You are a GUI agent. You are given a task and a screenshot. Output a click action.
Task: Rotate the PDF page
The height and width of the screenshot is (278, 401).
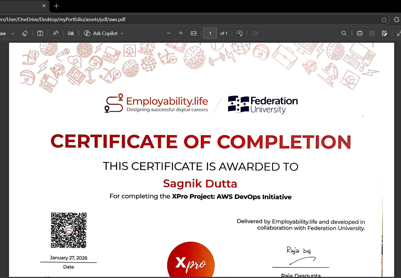[x=239, y=33]
